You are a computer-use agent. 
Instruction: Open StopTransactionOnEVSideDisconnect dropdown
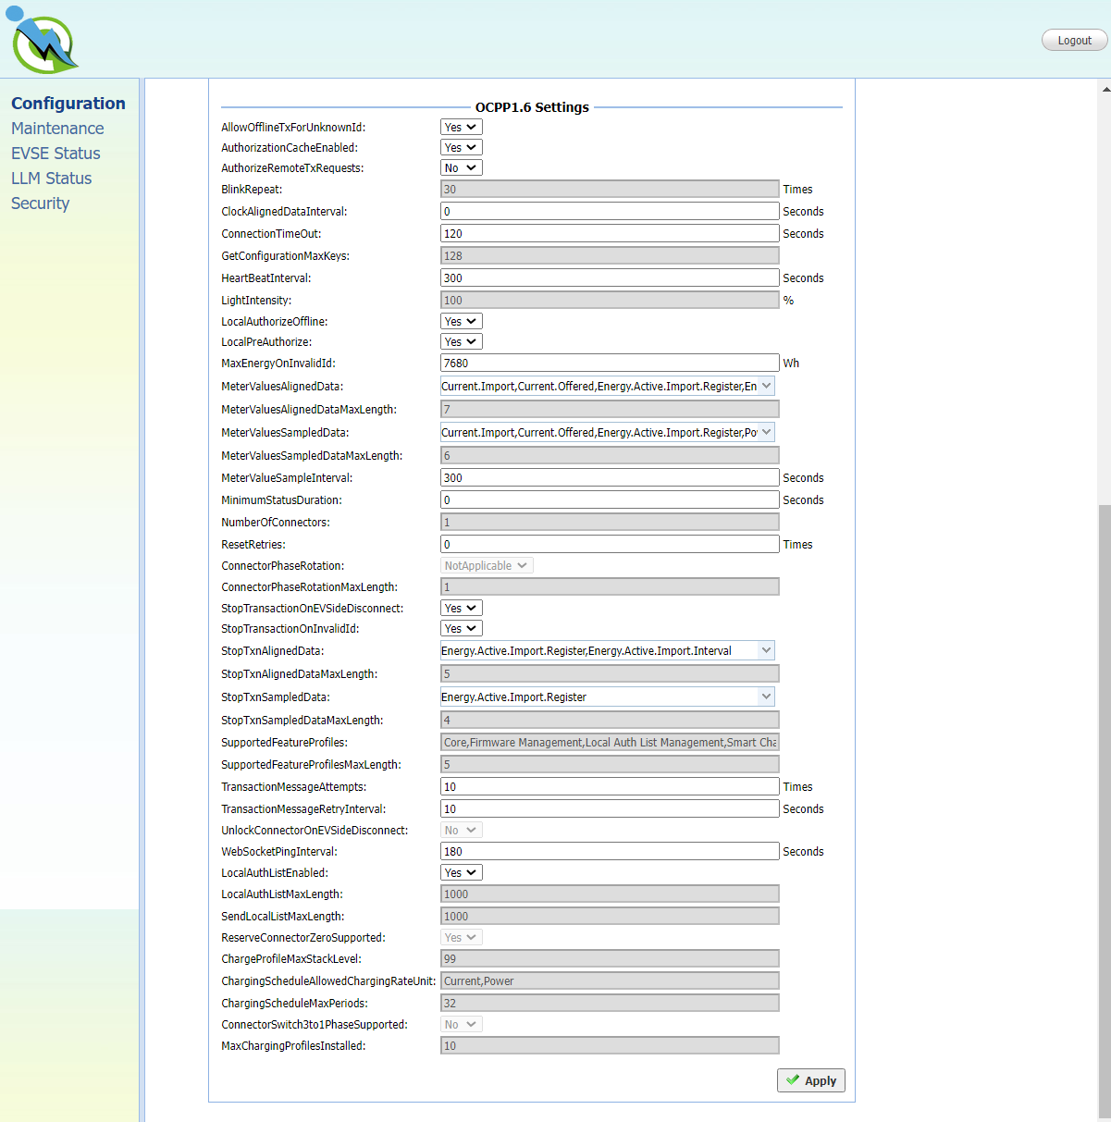point(462,609)
